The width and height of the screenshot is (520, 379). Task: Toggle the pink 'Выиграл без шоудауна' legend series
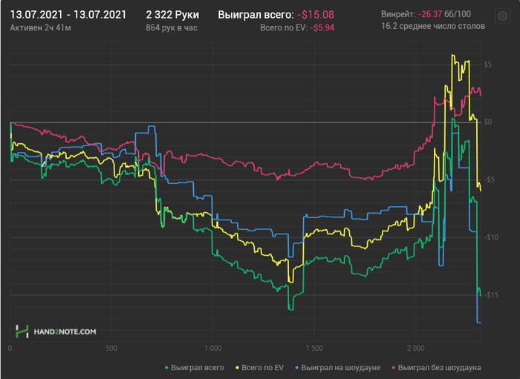click(436, 367)
